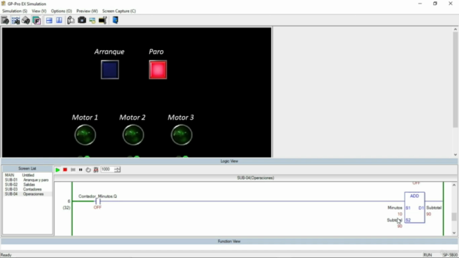This screenshot has width=459, height=258.
Task: Click the Function View panel header
Action: click(x=229, y=242)
